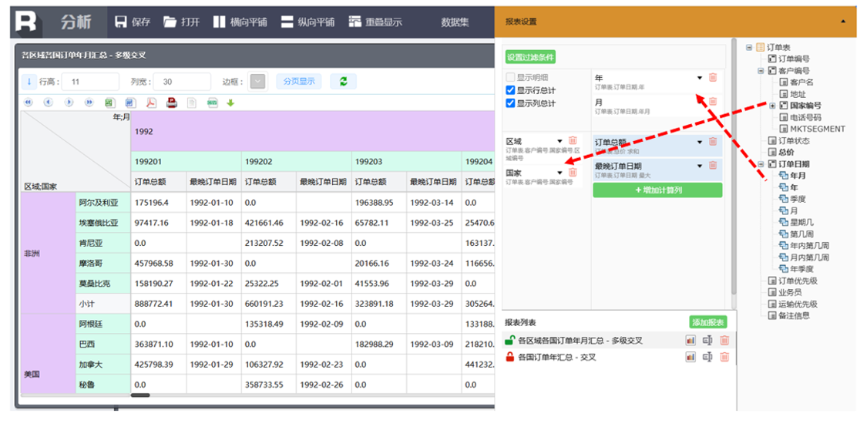Toggle 显示列总计 checkbox
The width and height of the screenshot is (867, 427).
point(510,103)
